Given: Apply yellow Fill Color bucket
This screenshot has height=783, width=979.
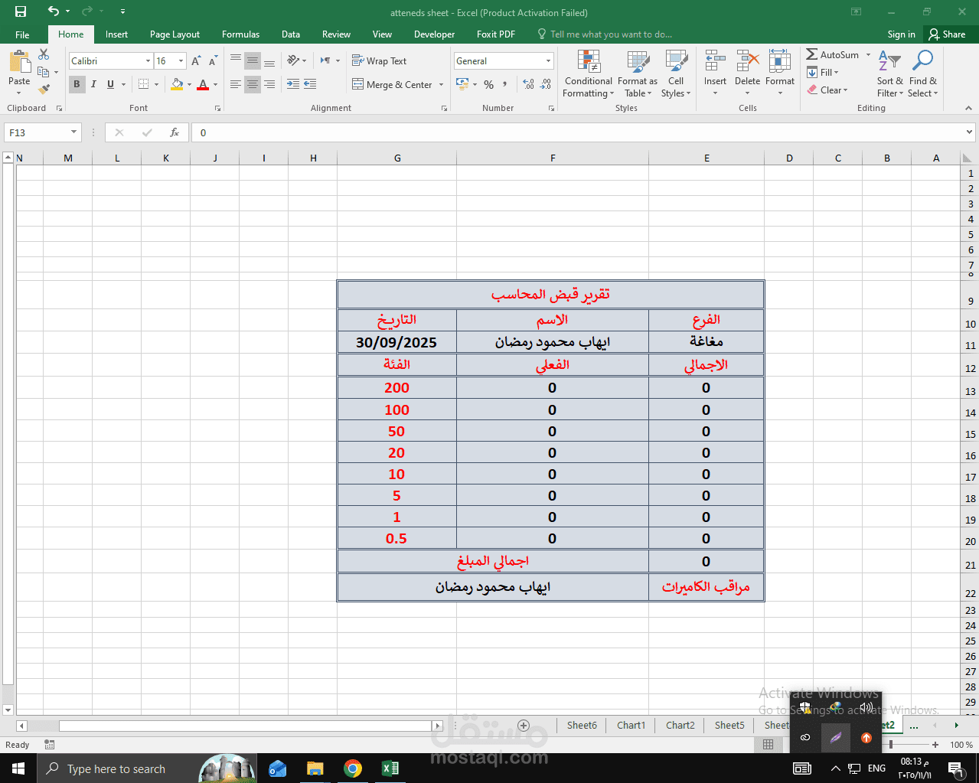Looking at the screenshot, I should [x=177, y=84].
